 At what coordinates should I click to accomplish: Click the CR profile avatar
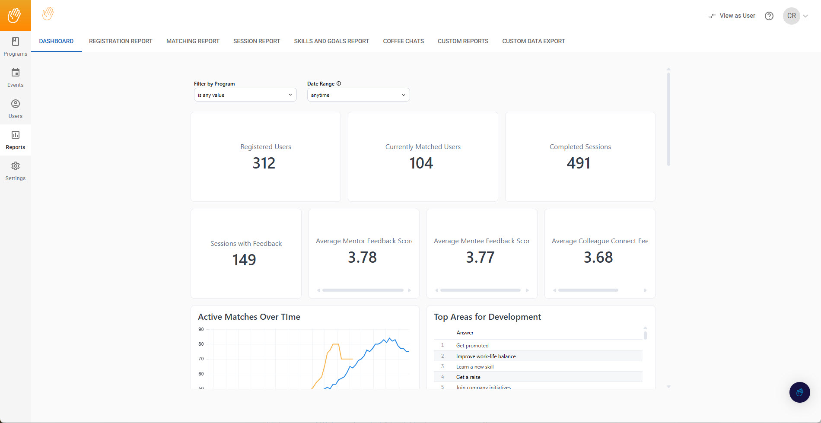click(x=792, y=16)
